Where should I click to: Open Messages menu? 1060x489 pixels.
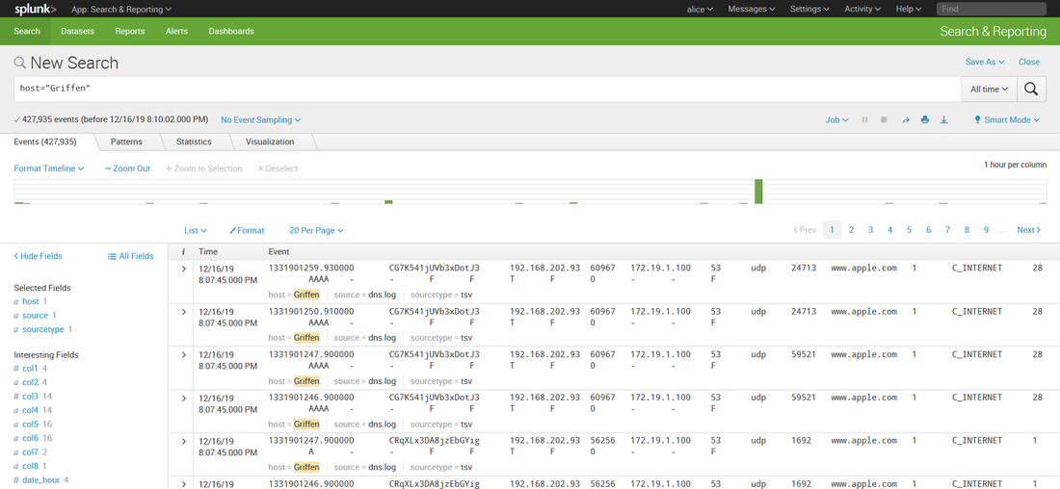(751, 9)
